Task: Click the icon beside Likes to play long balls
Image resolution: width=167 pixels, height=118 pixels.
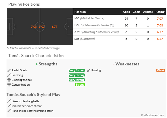Action: [x=9, y=101]
